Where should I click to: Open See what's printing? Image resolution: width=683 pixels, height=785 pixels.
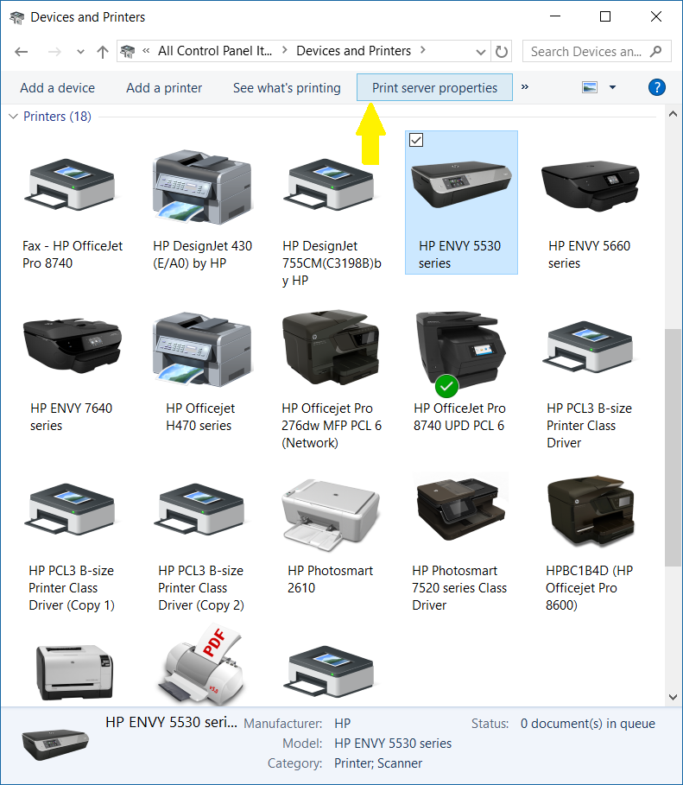click(287, 88)
